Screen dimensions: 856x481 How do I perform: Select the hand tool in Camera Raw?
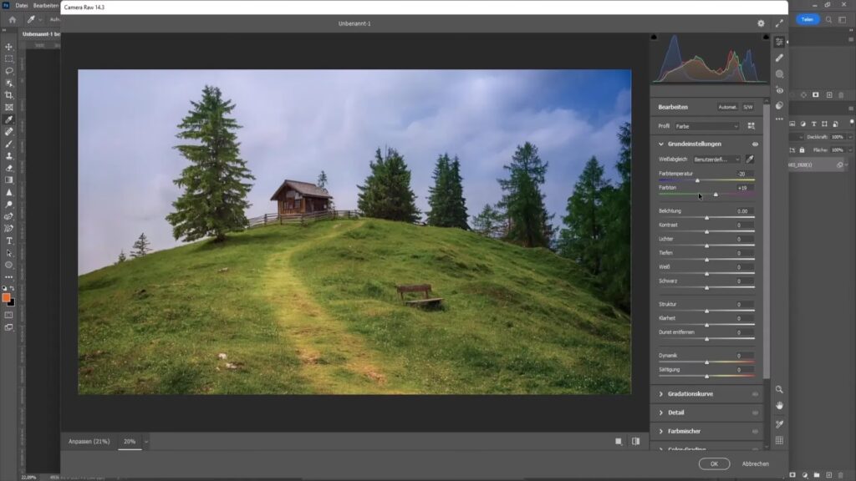pos(779,405)
